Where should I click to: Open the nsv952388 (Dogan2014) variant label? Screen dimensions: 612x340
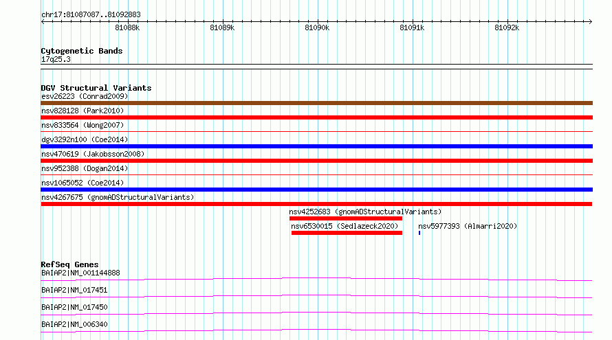85,168
